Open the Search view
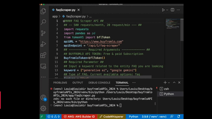The height and width of the screenshot is (119, 212). pyautogui.click(x=43, y=22)
